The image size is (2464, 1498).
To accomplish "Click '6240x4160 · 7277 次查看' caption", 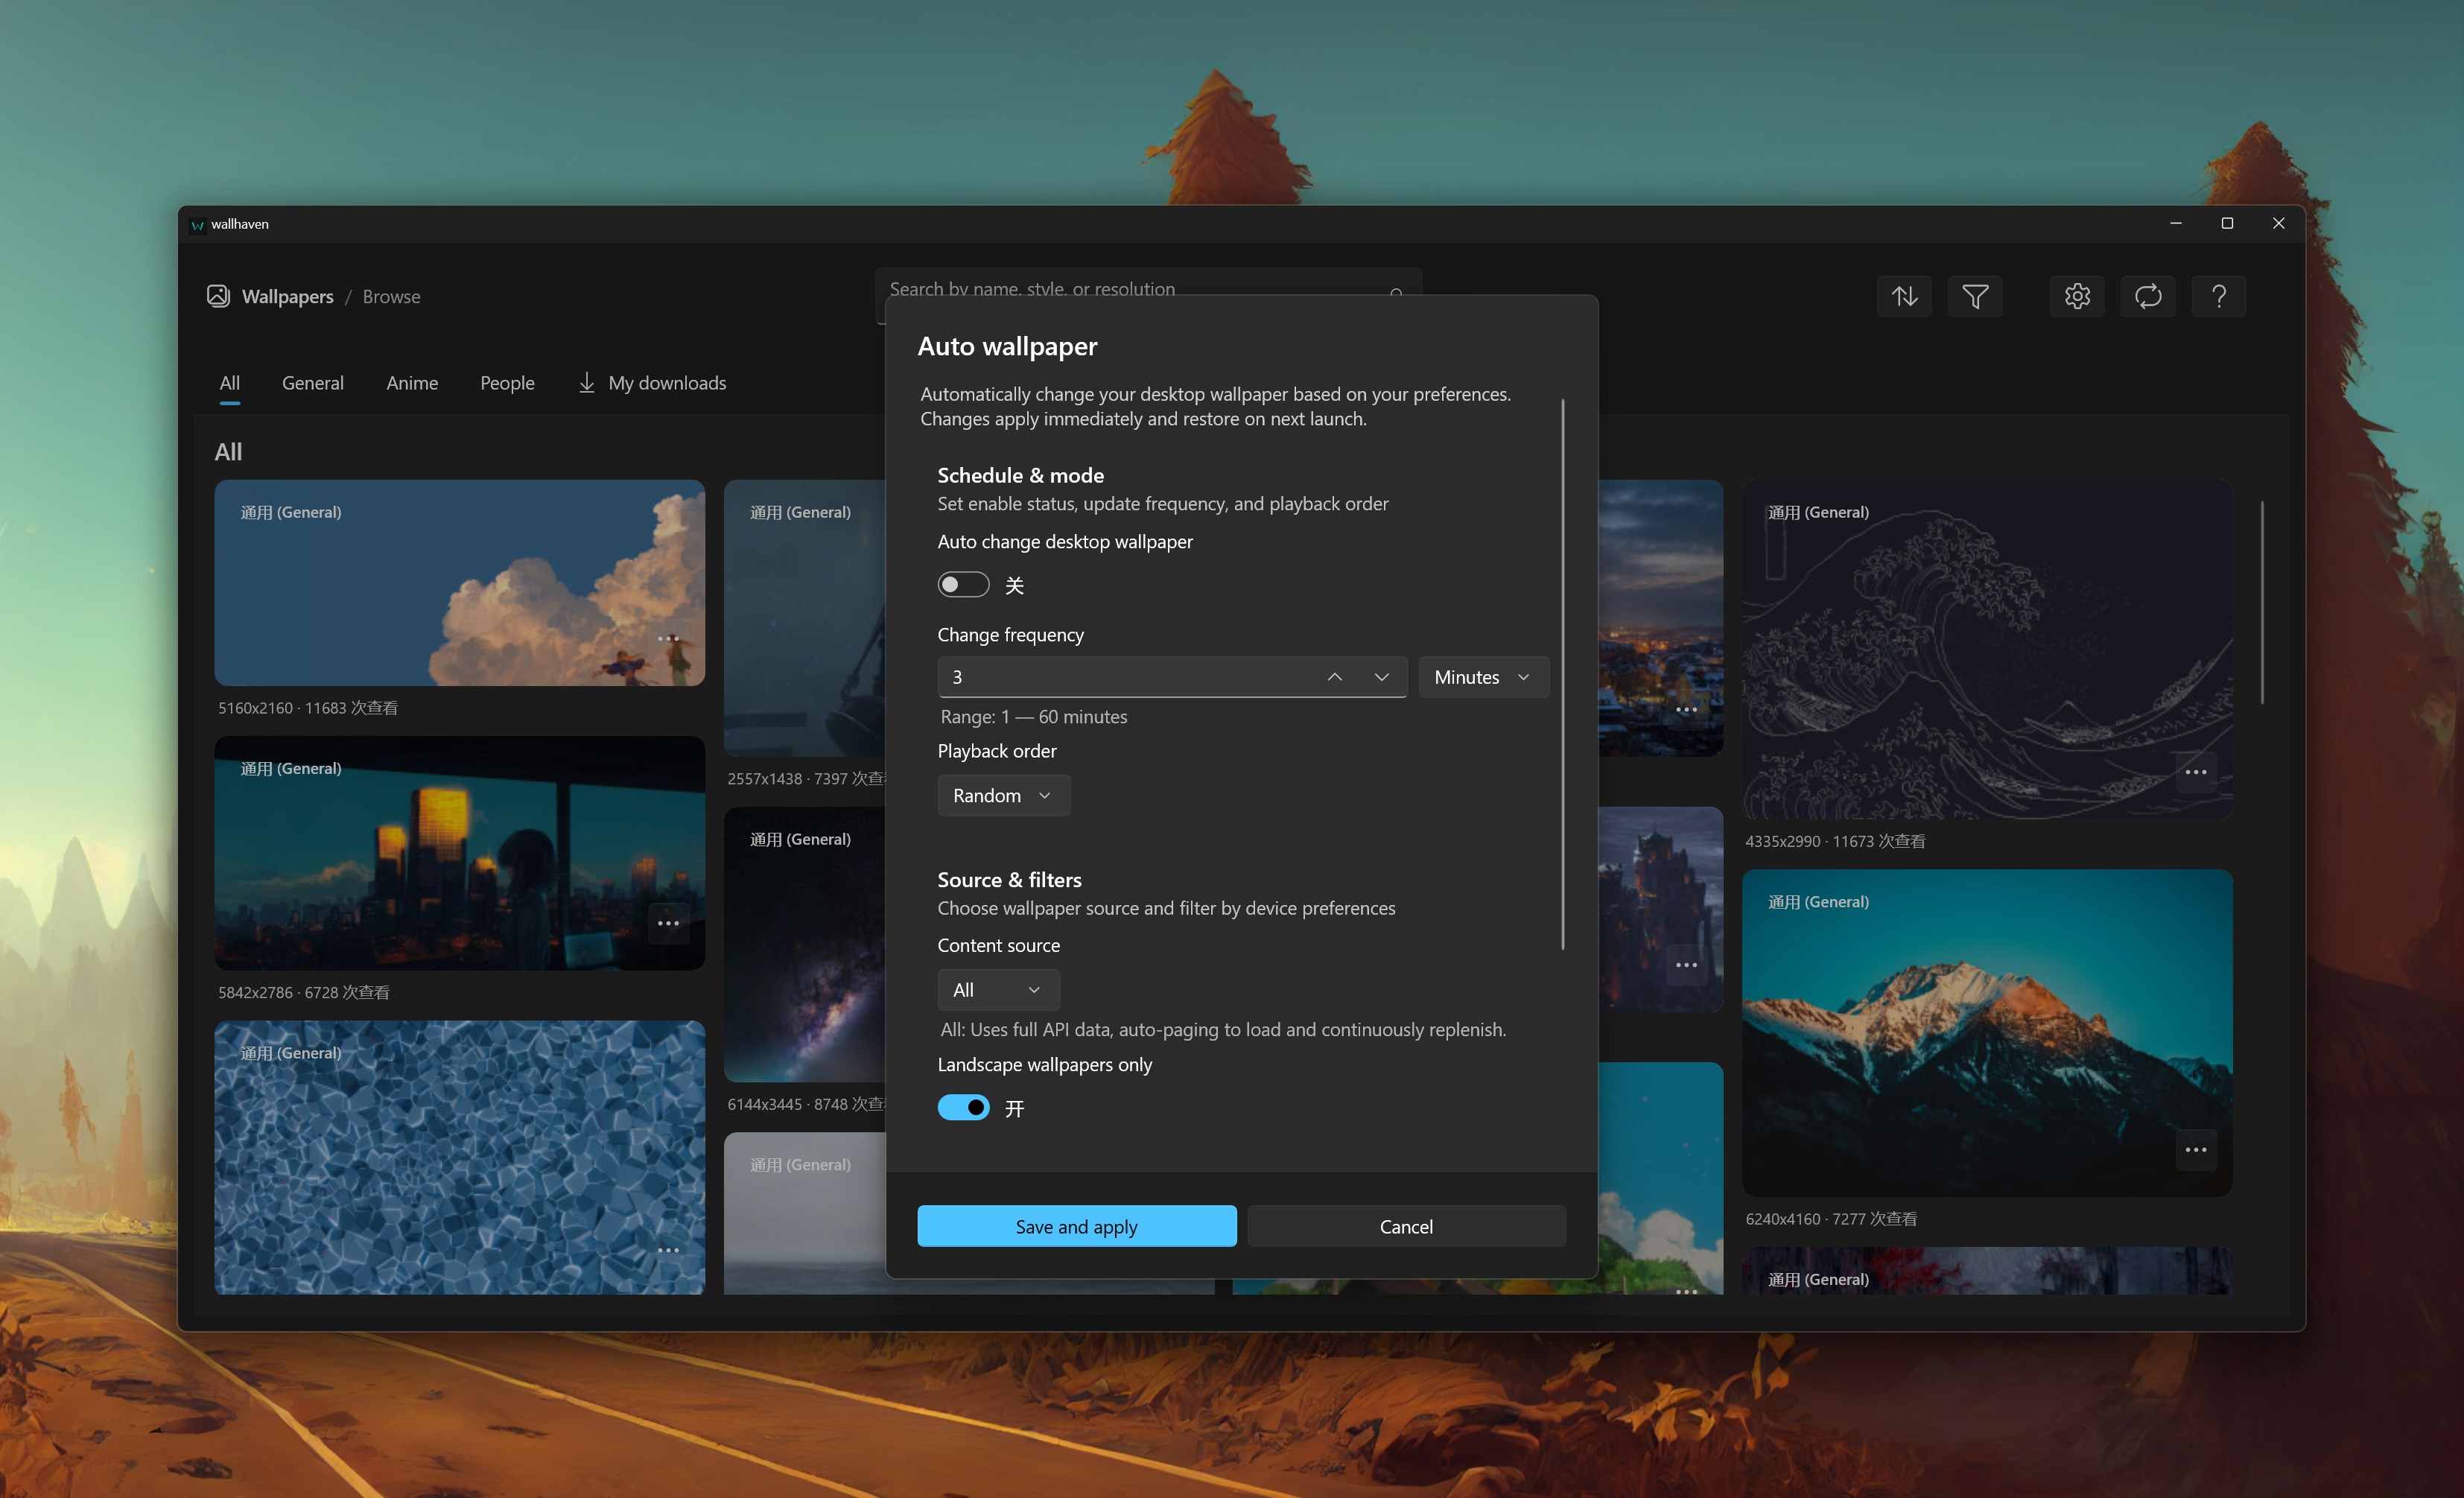I will [x=1831, y=1218].
